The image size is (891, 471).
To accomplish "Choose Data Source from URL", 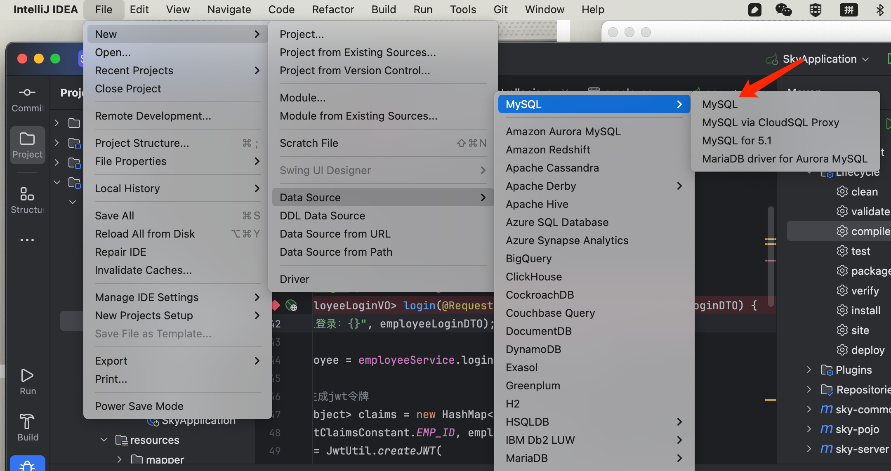I will point(335,234).
